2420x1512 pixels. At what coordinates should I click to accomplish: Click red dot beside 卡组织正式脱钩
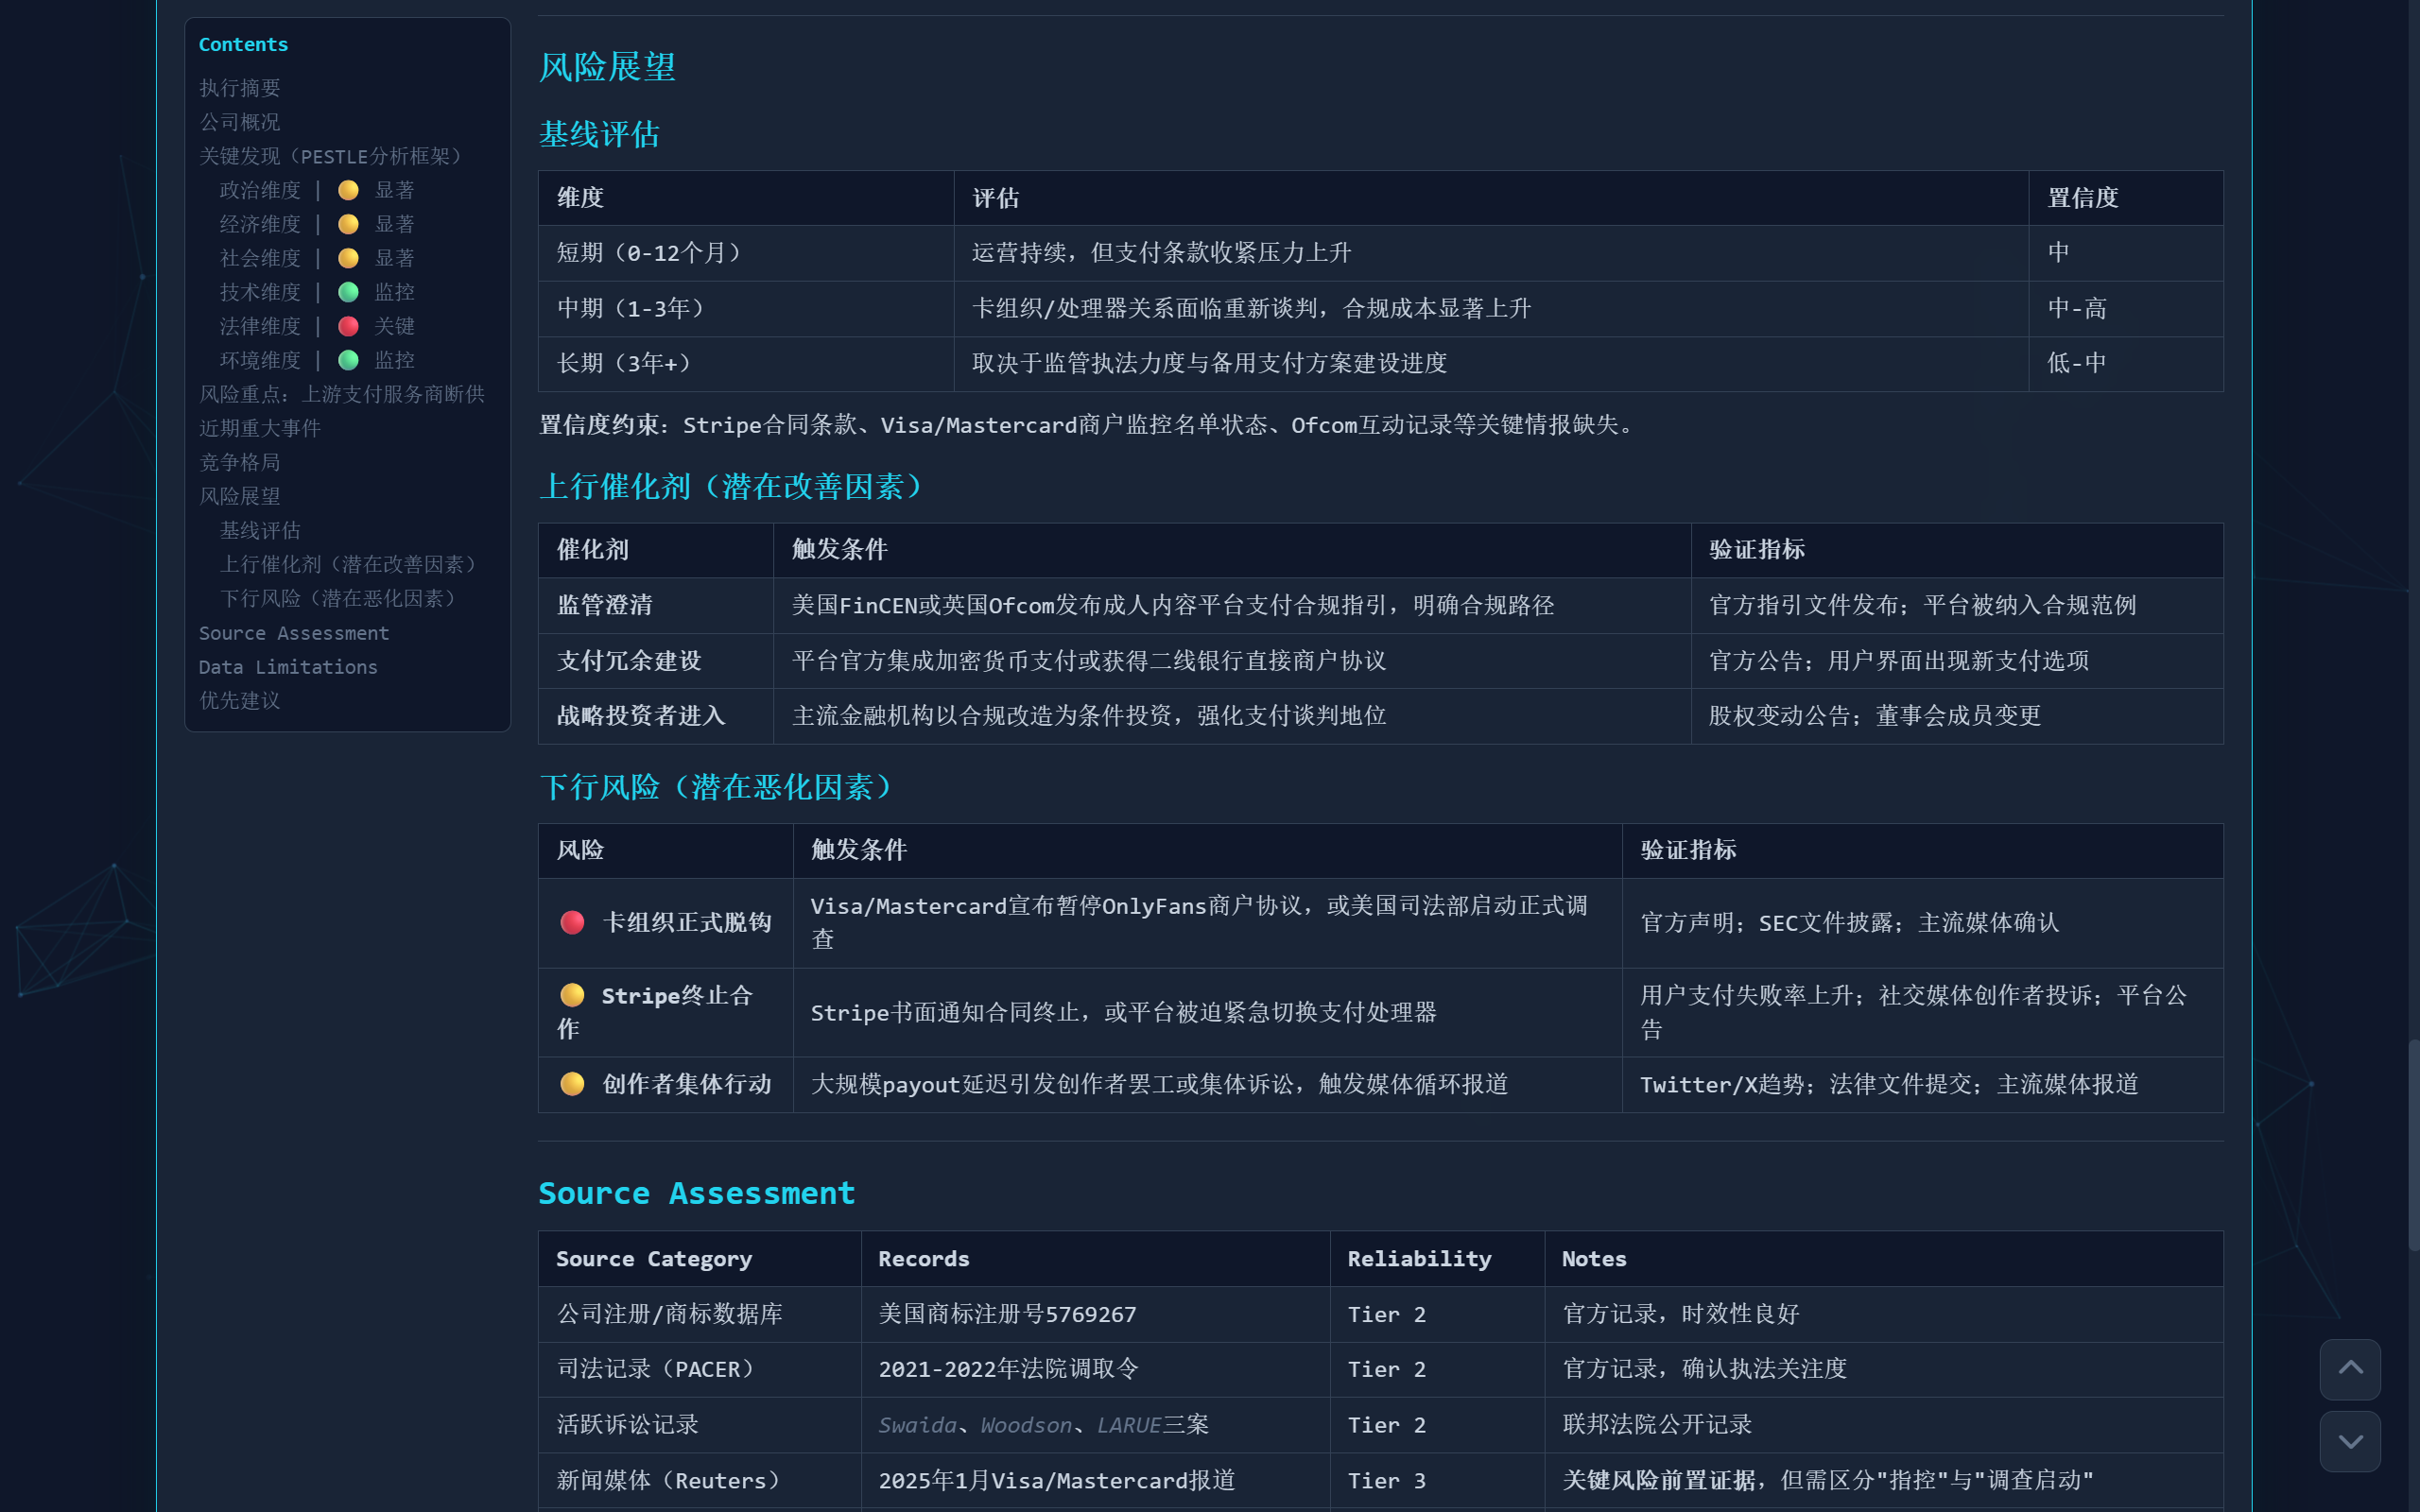(572, 922)
